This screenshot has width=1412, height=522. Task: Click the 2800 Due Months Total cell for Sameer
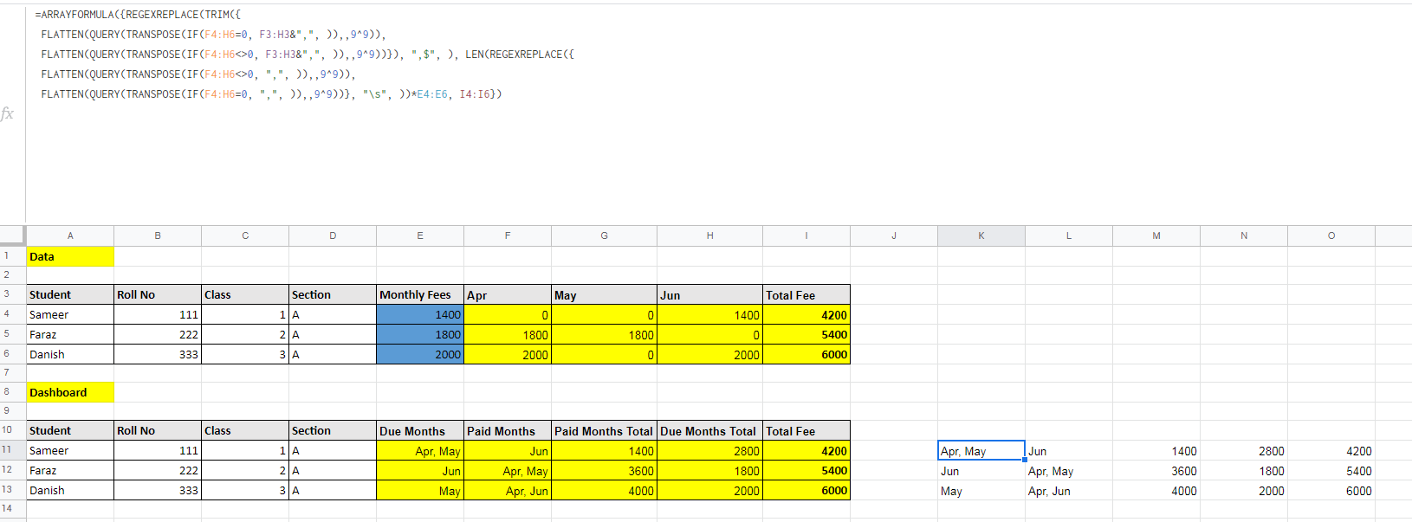710,451
